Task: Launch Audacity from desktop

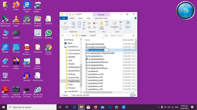Action: coord(27,77)
